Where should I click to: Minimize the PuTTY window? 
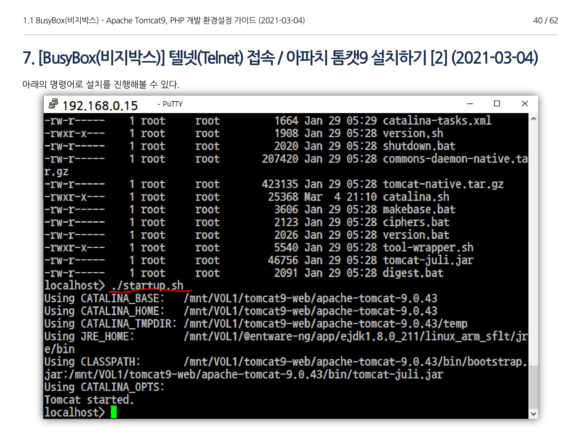click(470, 104)
